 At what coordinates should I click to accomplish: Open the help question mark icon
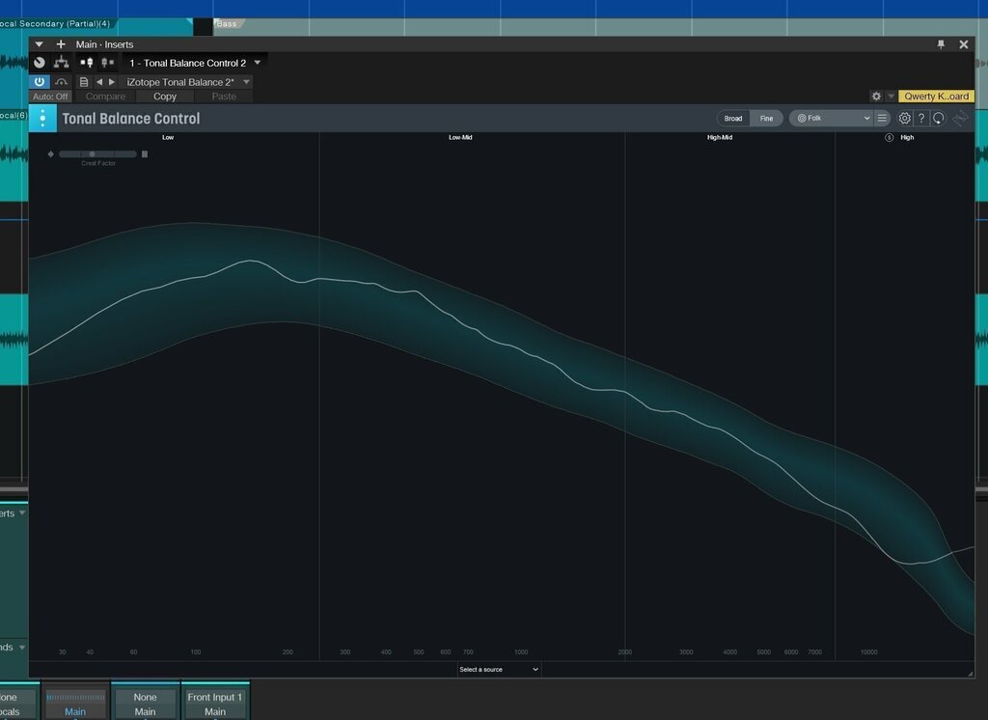tap(921, 118)
